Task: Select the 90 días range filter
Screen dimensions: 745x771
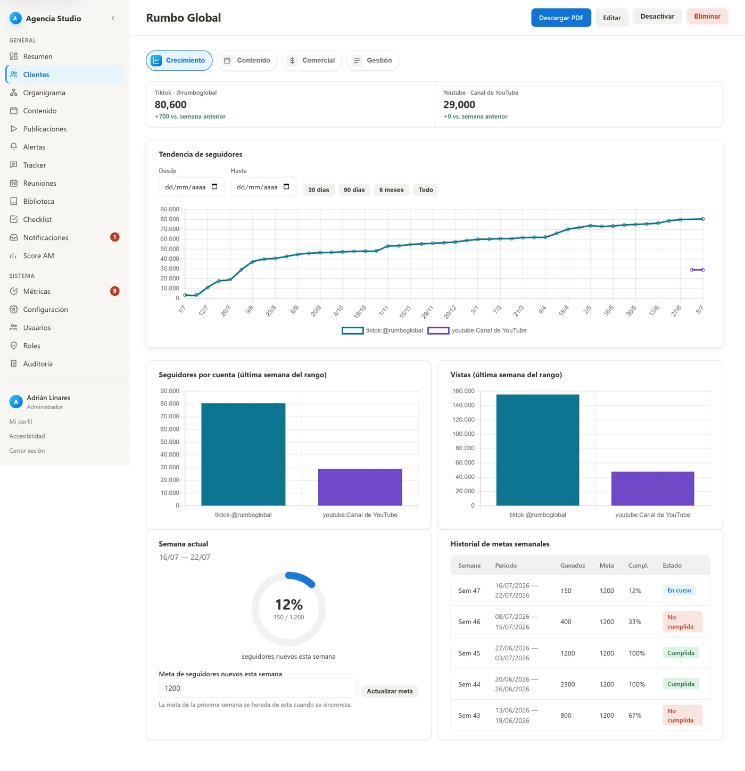Action: (354, 190)
